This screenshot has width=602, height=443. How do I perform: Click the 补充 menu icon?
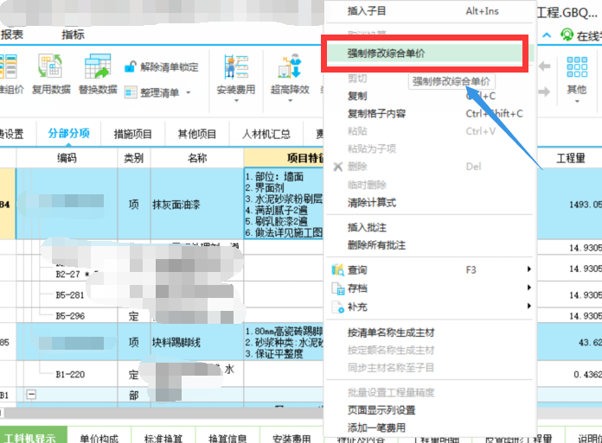(x=338, y=307)
